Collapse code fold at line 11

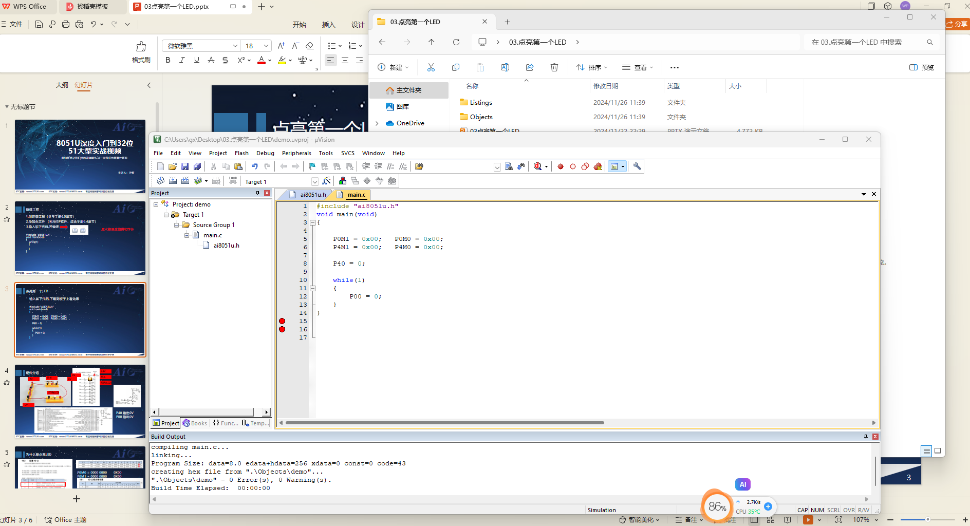pos(312,288)
